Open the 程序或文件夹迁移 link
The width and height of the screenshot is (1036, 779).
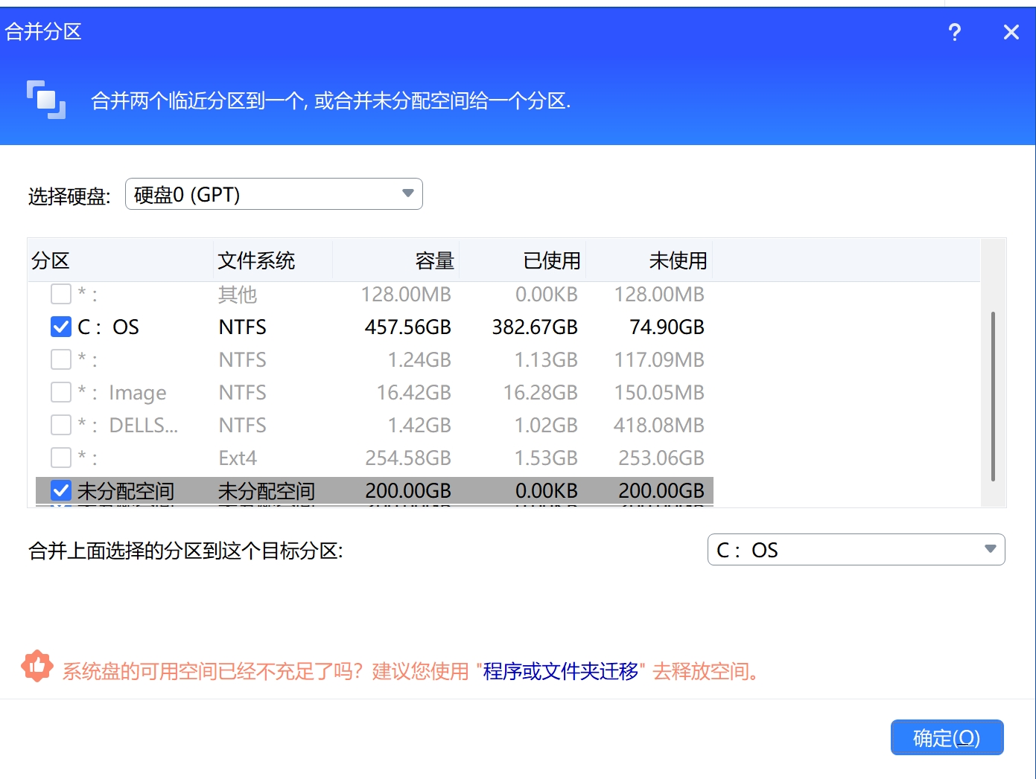pos(560,671)
